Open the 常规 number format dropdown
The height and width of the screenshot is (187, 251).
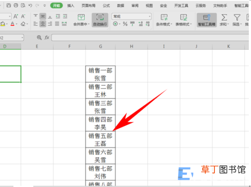[x=150, y=16]
